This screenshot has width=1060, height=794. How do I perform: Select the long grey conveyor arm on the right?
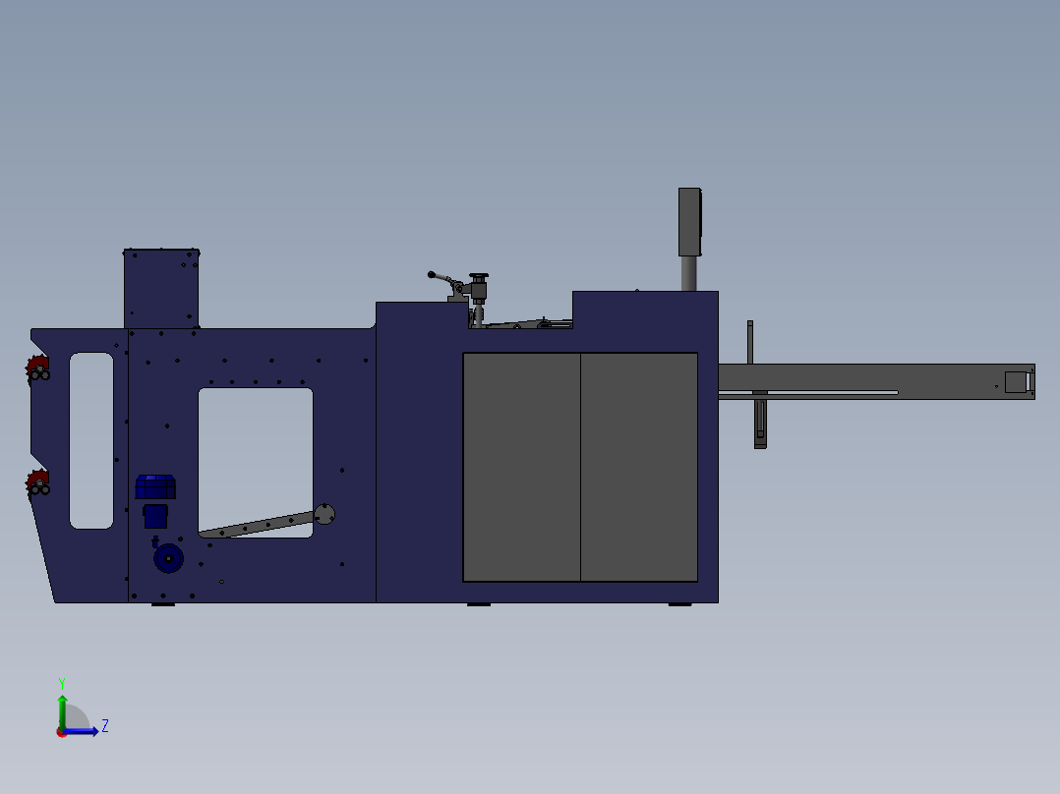[876, 382]
